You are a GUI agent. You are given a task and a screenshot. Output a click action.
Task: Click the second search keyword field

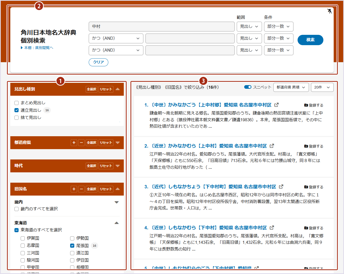click(190, 38)
